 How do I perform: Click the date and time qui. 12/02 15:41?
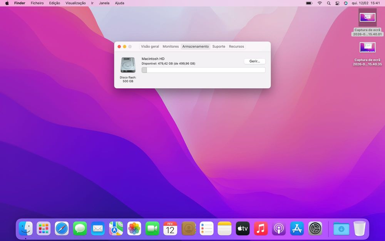point(366,3)
